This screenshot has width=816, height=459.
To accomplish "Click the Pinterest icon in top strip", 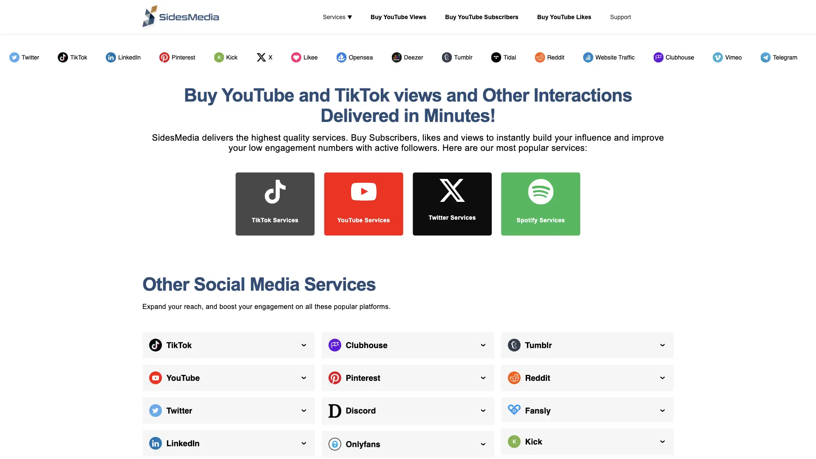I will click(164, 57).
